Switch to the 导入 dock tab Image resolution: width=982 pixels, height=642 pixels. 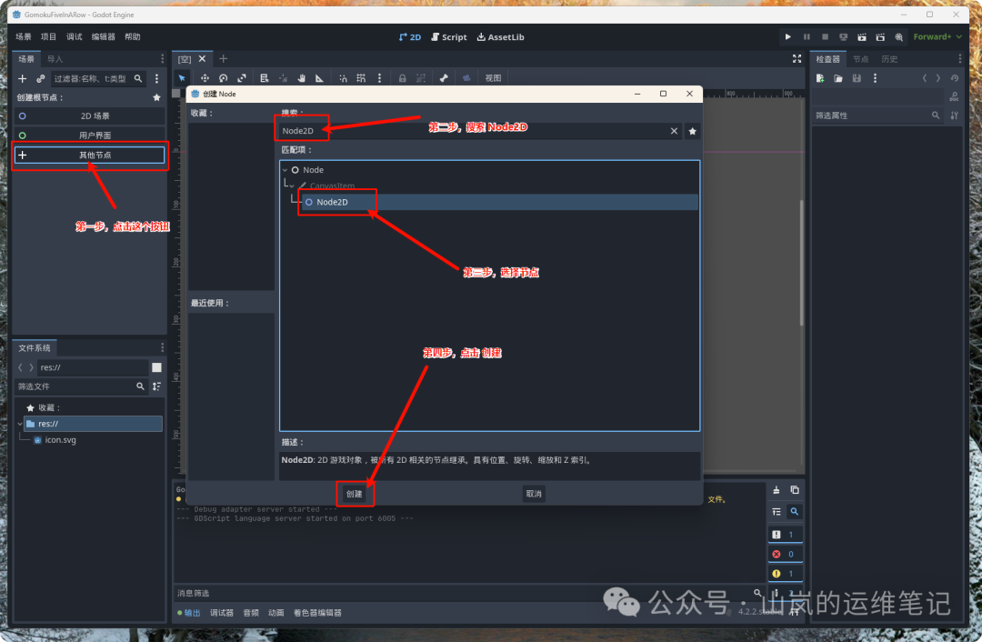(55, 59)
